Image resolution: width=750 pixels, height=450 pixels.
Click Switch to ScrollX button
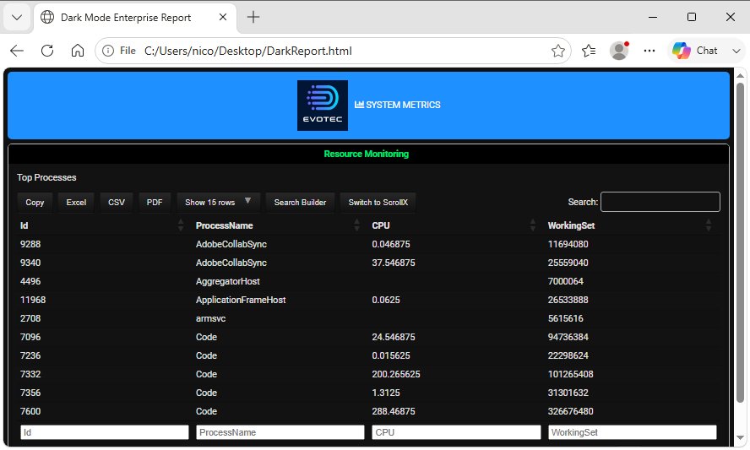(378, 203)
